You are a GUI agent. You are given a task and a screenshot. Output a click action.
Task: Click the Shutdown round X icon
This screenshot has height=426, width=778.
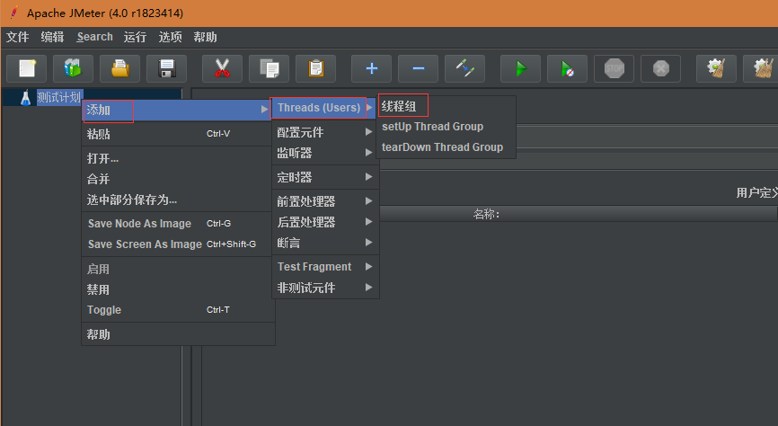click(661, 68)
